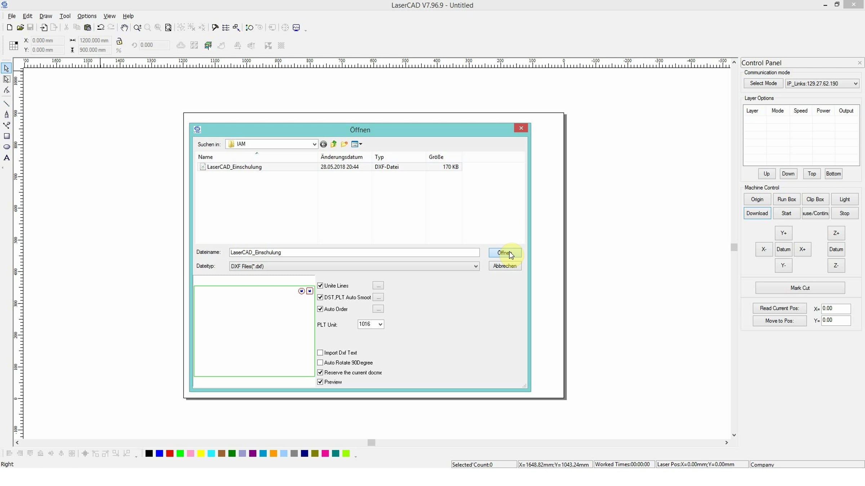
Task: Click the reference point grid icon
Action: (14, 45)
